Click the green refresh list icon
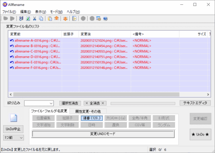This screenshot has height=153, width=215. point(28,18)
